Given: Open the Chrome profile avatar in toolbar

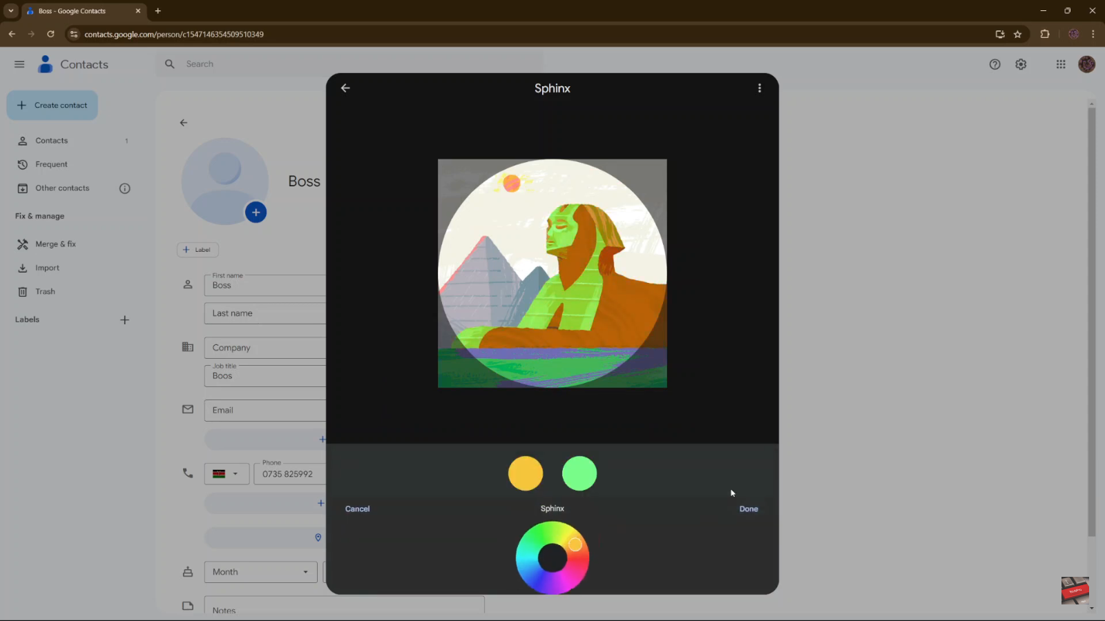Looking at the screenshot, I should click(x=1073, y=34).
